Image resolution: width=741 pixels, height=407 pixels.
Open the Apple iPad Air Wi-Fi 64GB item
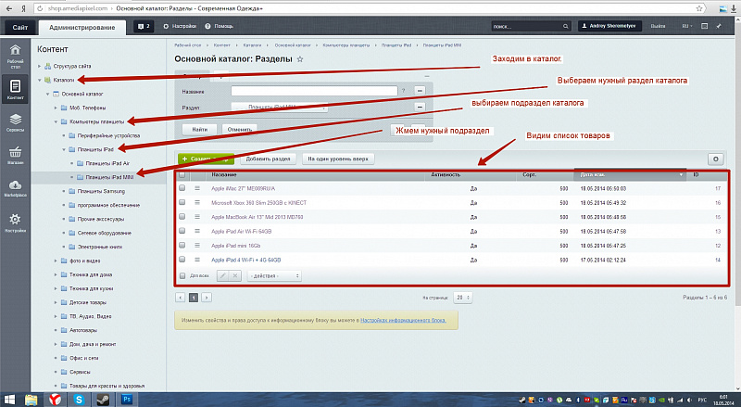point(242,232)
